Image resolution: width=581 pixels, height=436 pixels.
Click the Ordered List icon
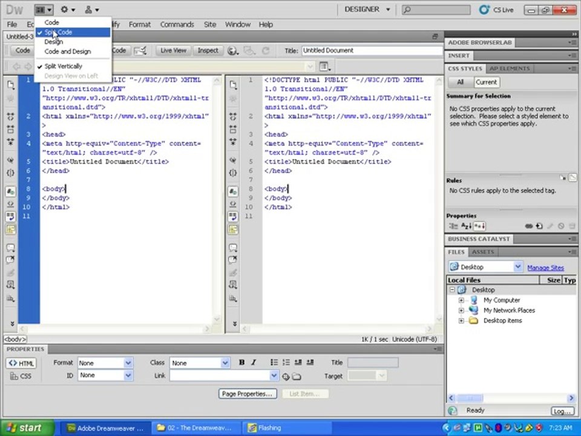pos(286,363)
